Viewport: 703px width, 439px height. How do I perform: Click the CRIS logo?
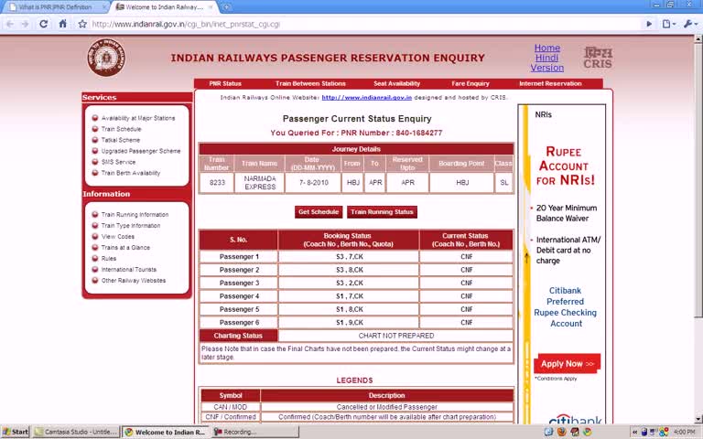(x=598, y=58)
